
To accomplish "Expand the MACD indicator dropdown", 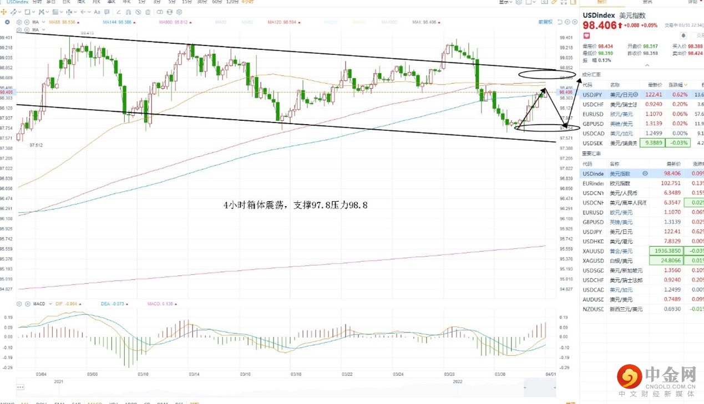I will tap(50, 304).
